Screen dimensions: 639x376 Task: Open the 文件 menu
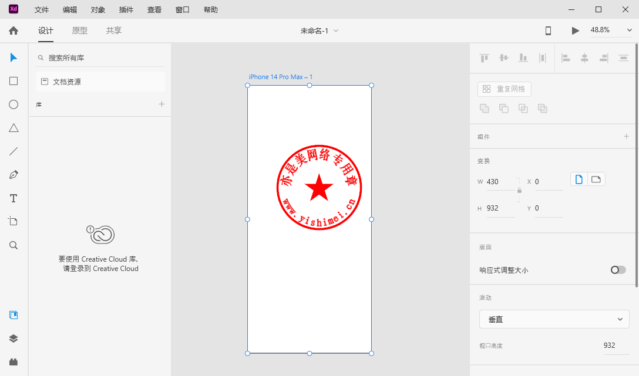click(x=42, y=10)
